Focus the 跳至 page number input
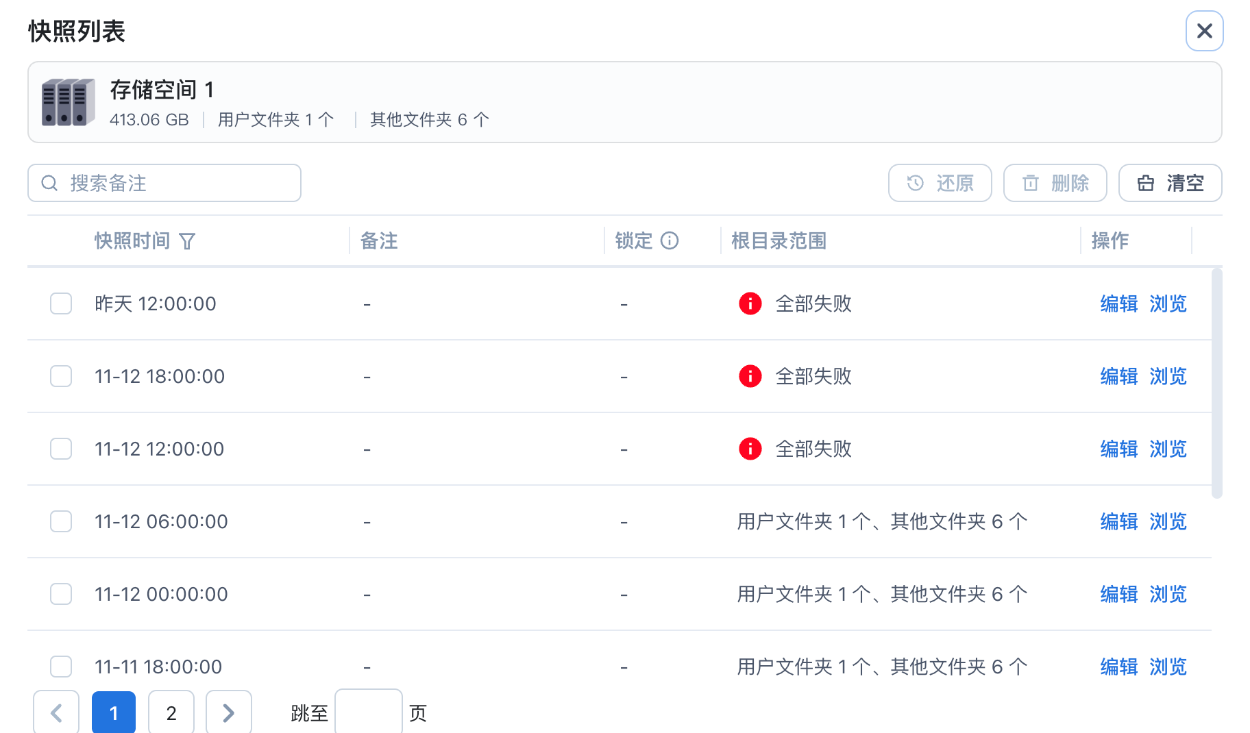This screenshot has height=733, width=1250. [369, 712]
